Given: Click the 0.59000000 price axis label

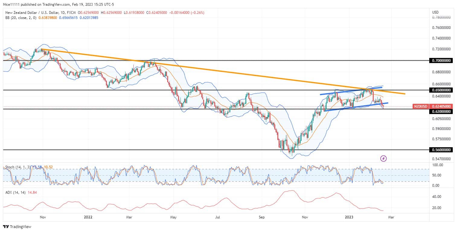Looking at the screenshot, I should tap(441, 129).
